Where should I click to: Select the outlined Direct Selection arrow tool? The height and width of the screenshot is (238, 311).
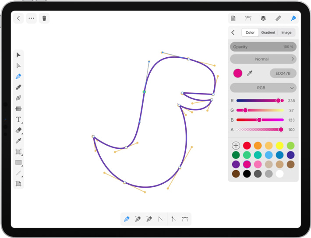point(18,66)
